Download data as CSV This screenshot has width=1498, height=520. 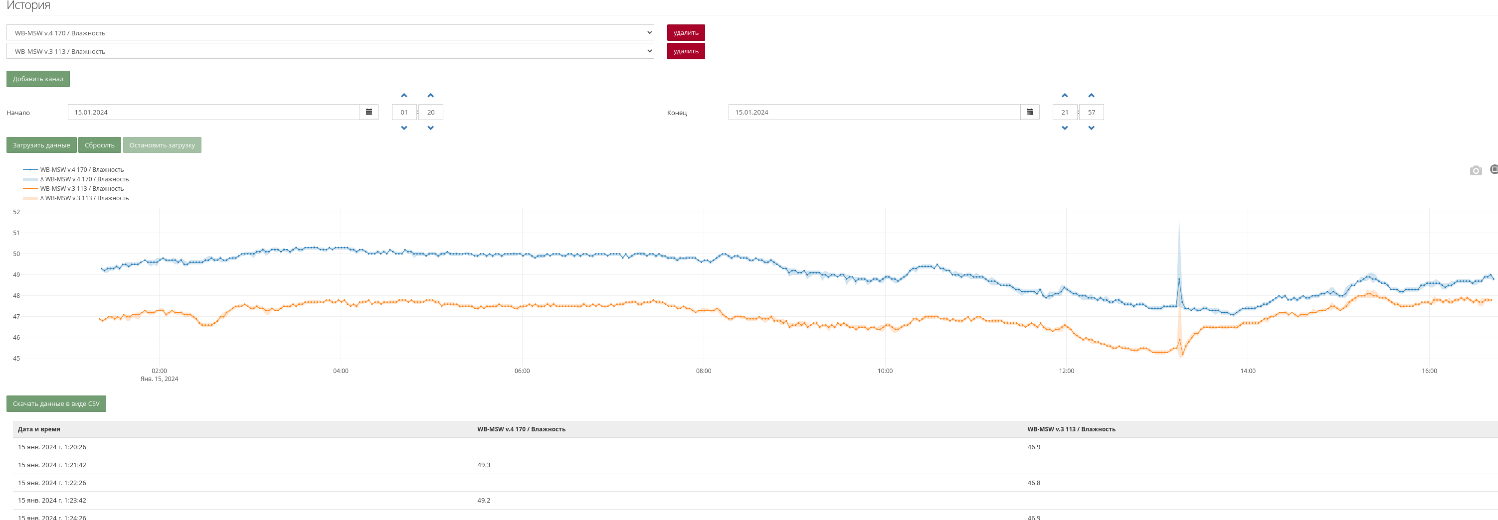coord(56,404)
